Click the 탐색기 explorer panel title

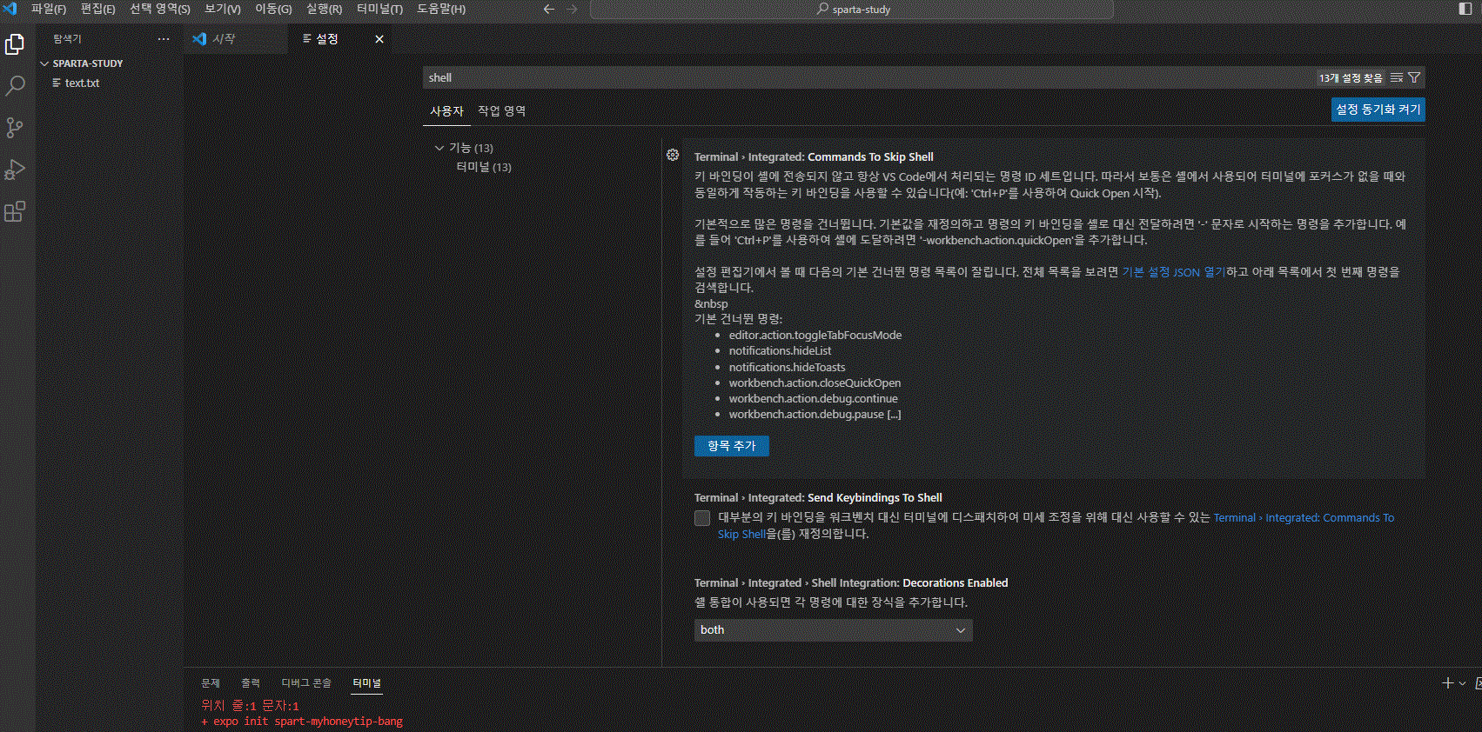tap(67, 39)
